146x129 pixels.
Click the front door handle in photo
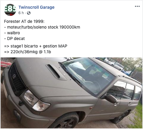point(116,104)
